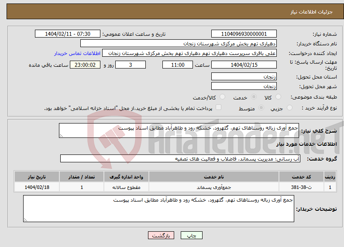Click the request creator name field
344x247 pixels.
tap(189, 53)
